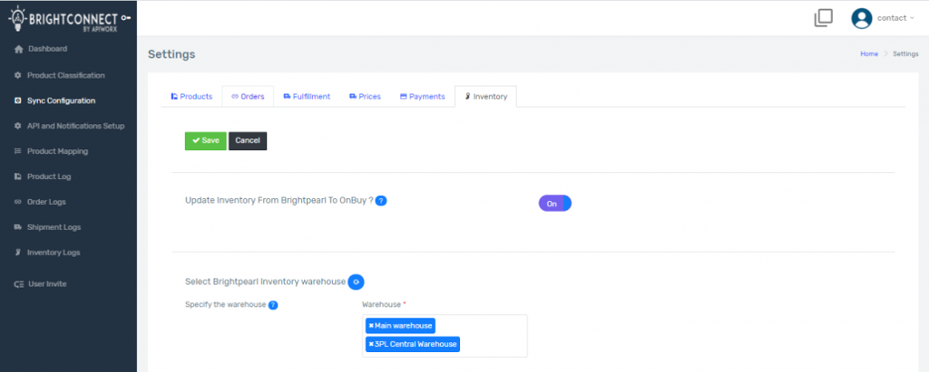Select the Inventory tab
Image resolution: width=929 pixels, height=372 pixels.
pyautogui.click(x=486, y=97)
